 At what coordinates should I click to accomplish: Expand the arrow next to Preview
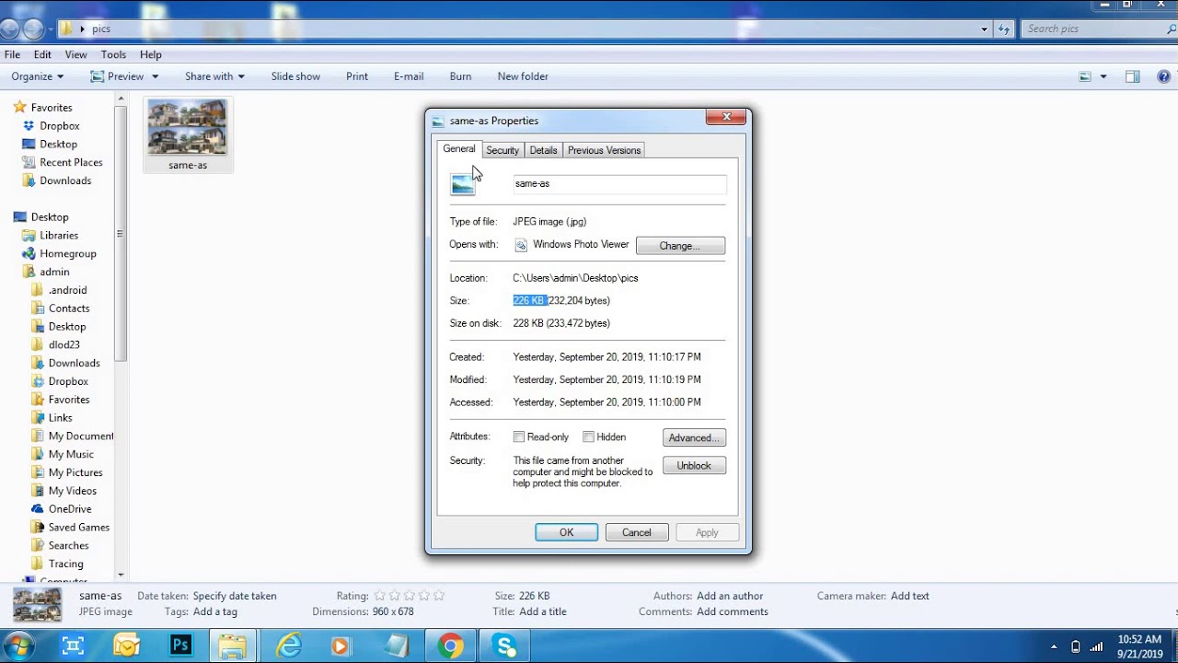coord(155,76)
